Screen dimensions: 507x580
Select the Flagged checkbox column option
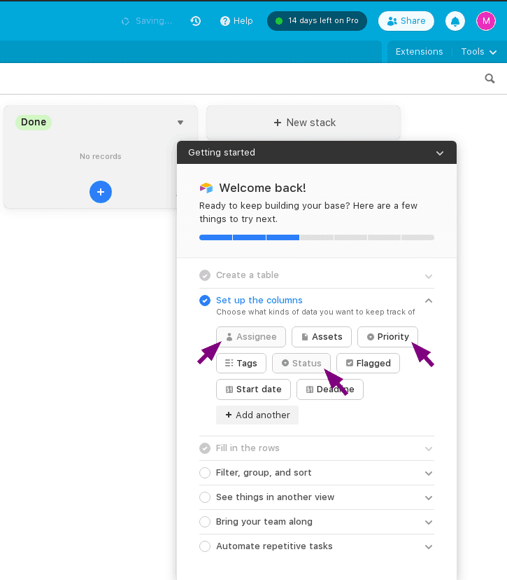(368, 363)
